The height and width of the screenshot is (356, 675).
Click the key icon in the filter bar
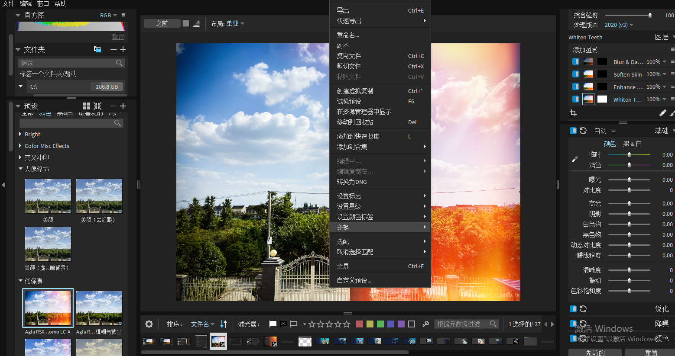pos(426,324)
